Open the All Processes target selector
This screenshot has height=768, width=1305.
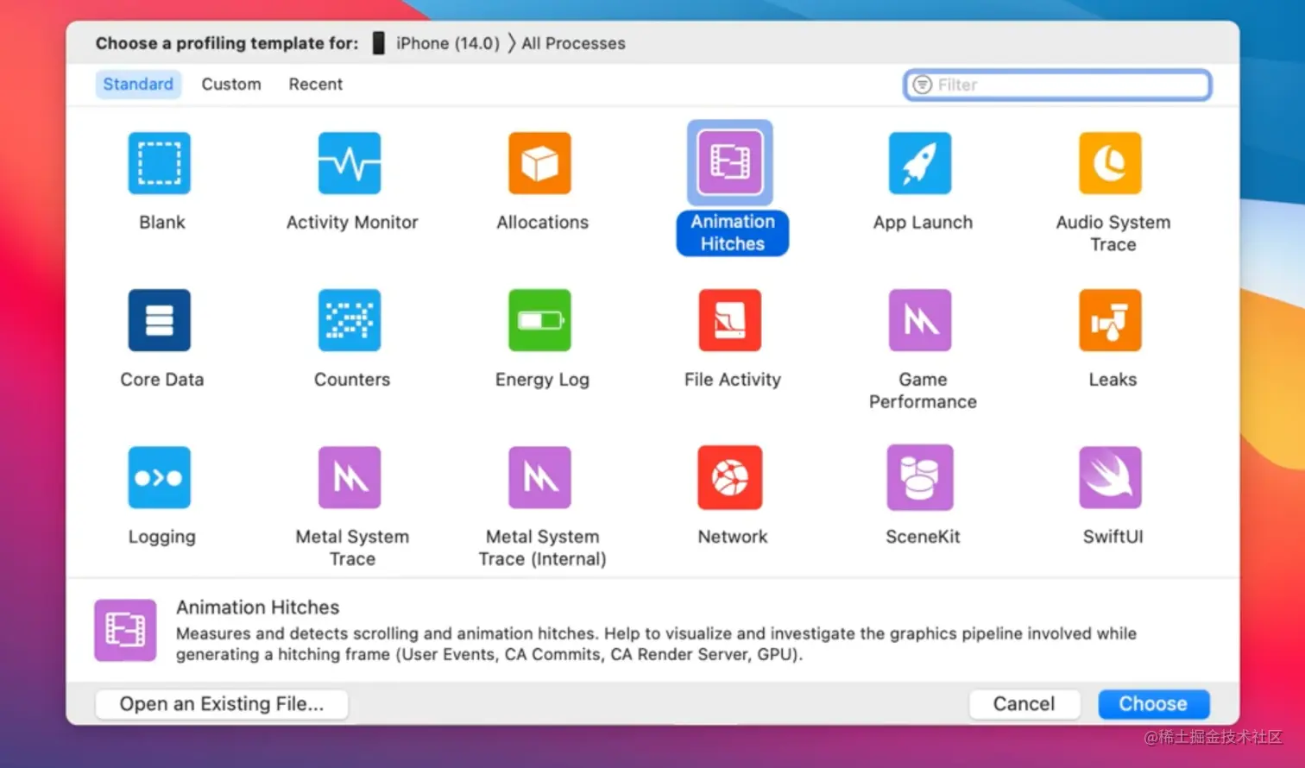(x=573, y=43)
